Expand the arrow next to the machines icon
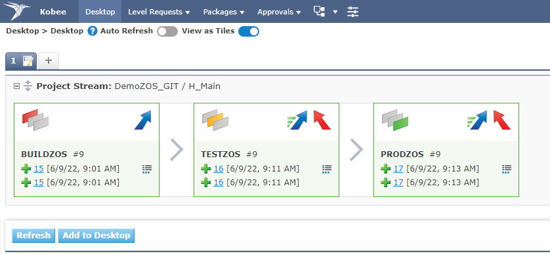This screenshot has width=550, height=254. coord(335,12)
